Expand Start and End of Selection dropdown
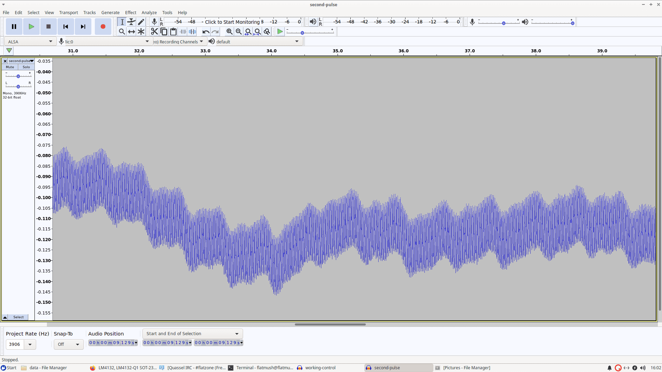The image size is (662, 372). pos(237,333)
